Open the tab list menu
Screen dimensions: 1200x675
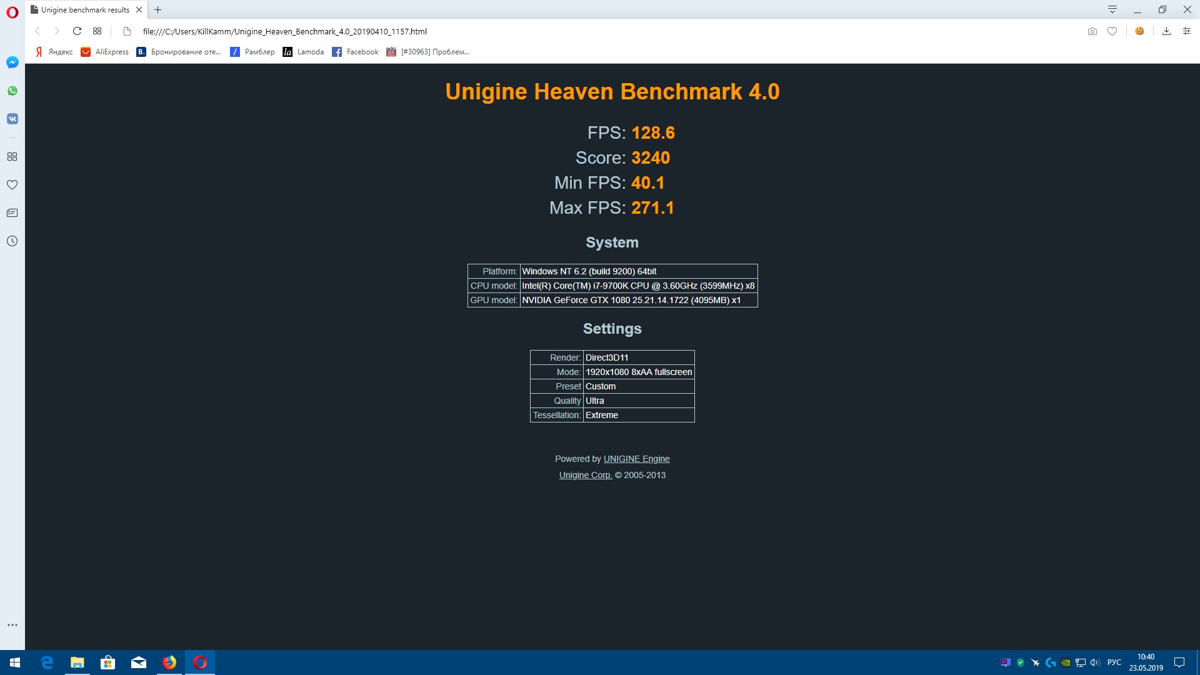(x=1112, y=9)
